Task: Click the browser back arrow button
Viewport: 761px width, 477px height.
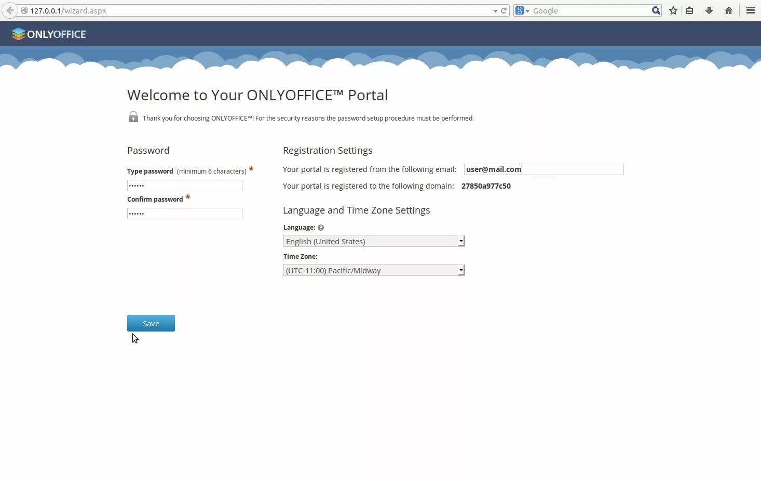Action: tap(9, 10)
